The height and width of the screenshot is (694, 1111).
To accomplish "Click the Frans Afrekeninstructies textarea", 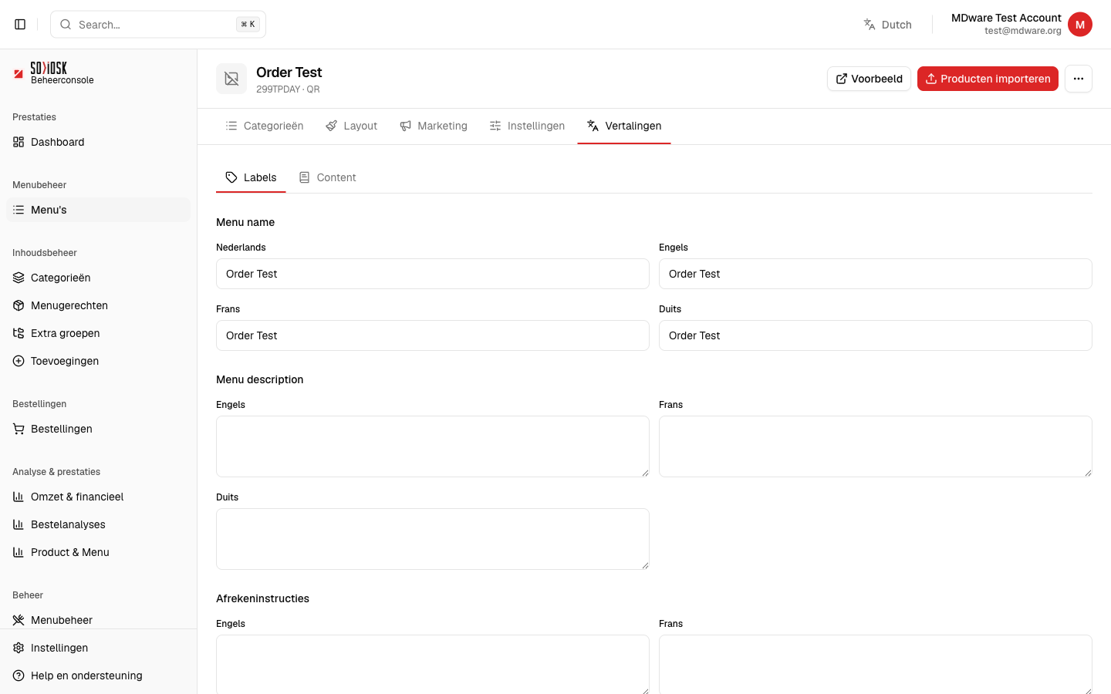I will [876, 665].
